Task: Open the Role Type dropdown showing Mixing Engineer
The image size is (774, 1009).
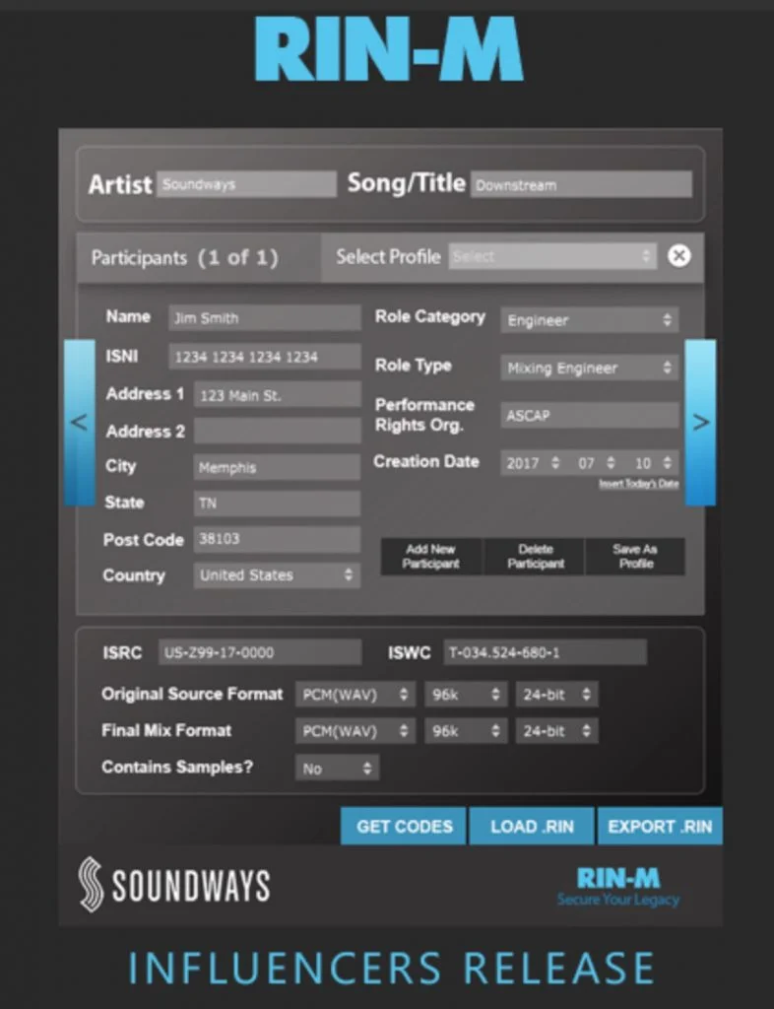Action: coord(590,368)
